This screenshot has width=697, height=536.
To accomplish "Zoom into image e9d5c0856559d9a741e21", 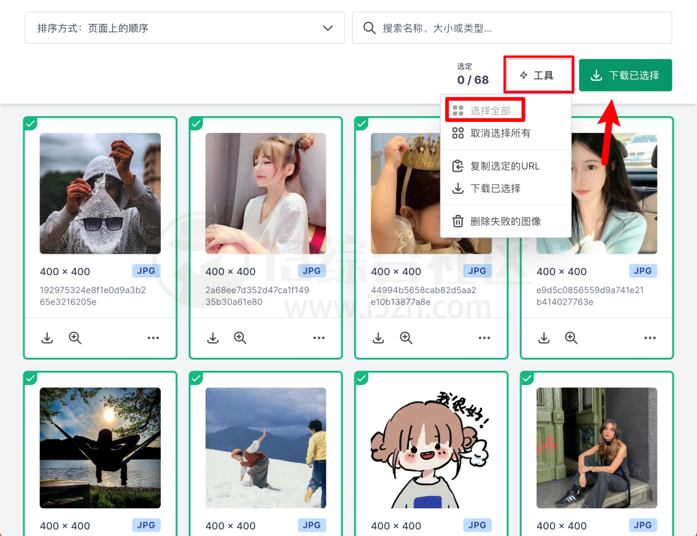I will click(x=571, y=338).
